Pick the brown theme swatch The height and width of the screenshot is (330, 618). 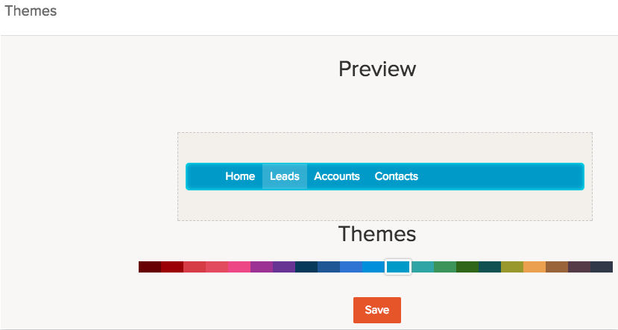coord(557,267)
